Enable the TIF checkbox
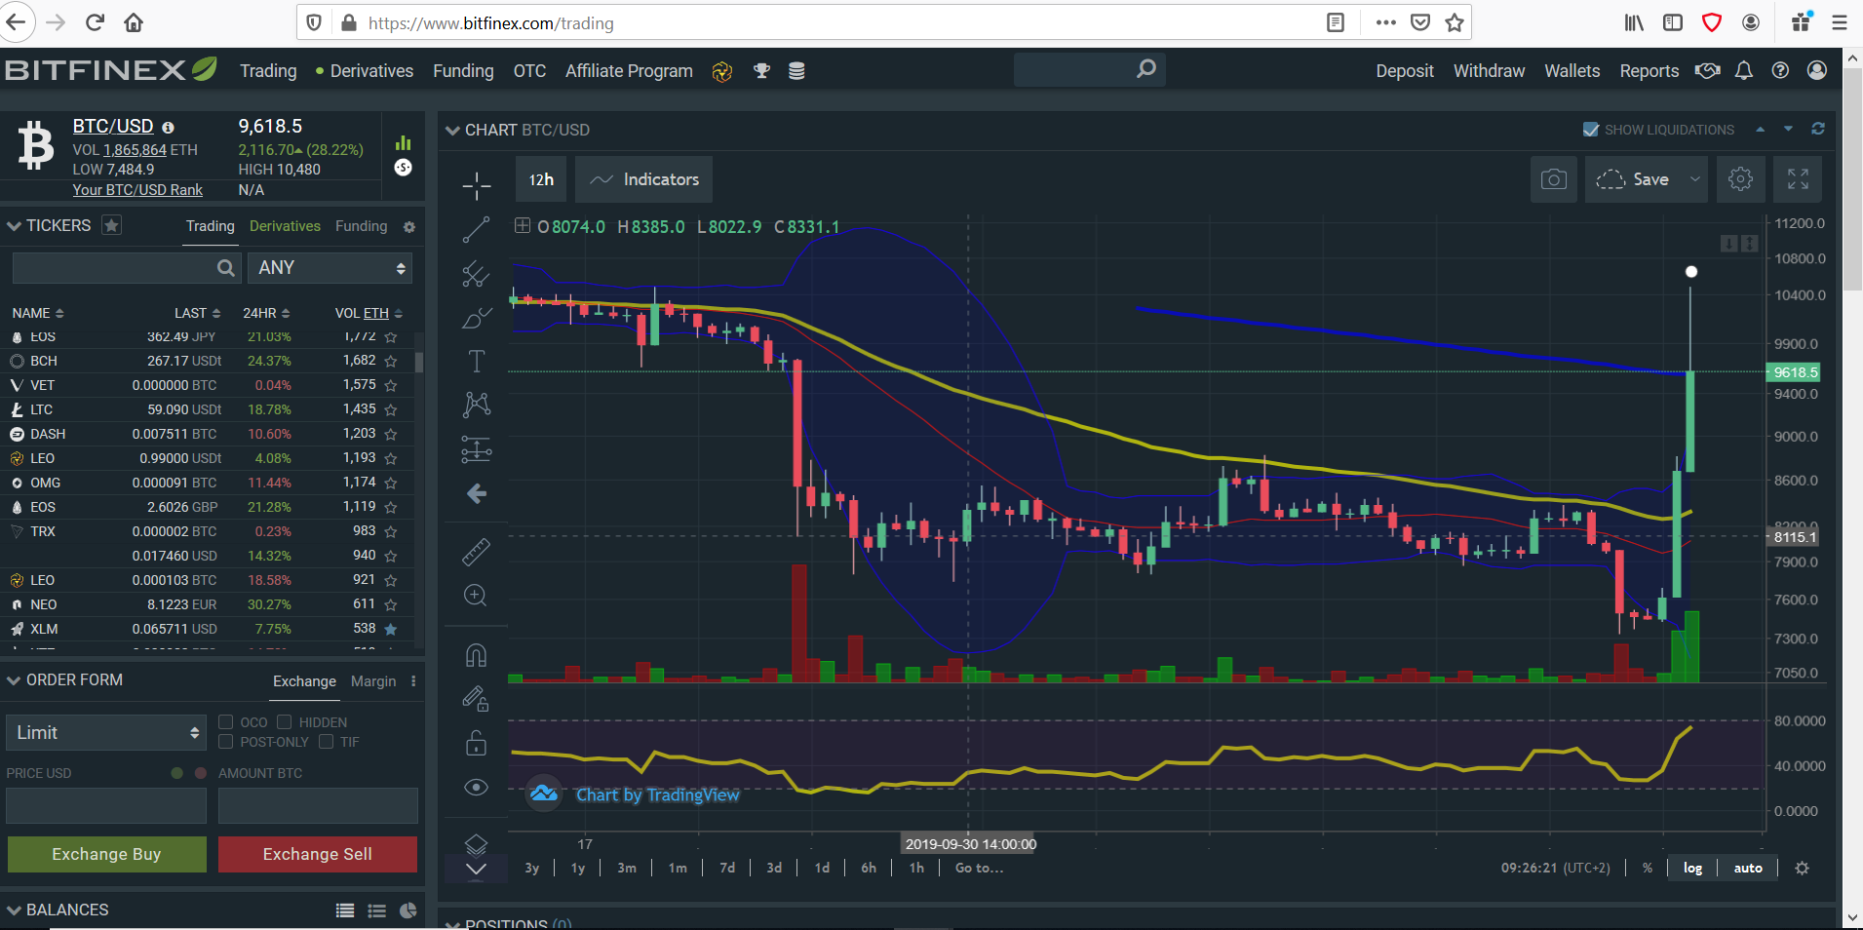The image size is (1863, 930). click(x=326, y=742)
